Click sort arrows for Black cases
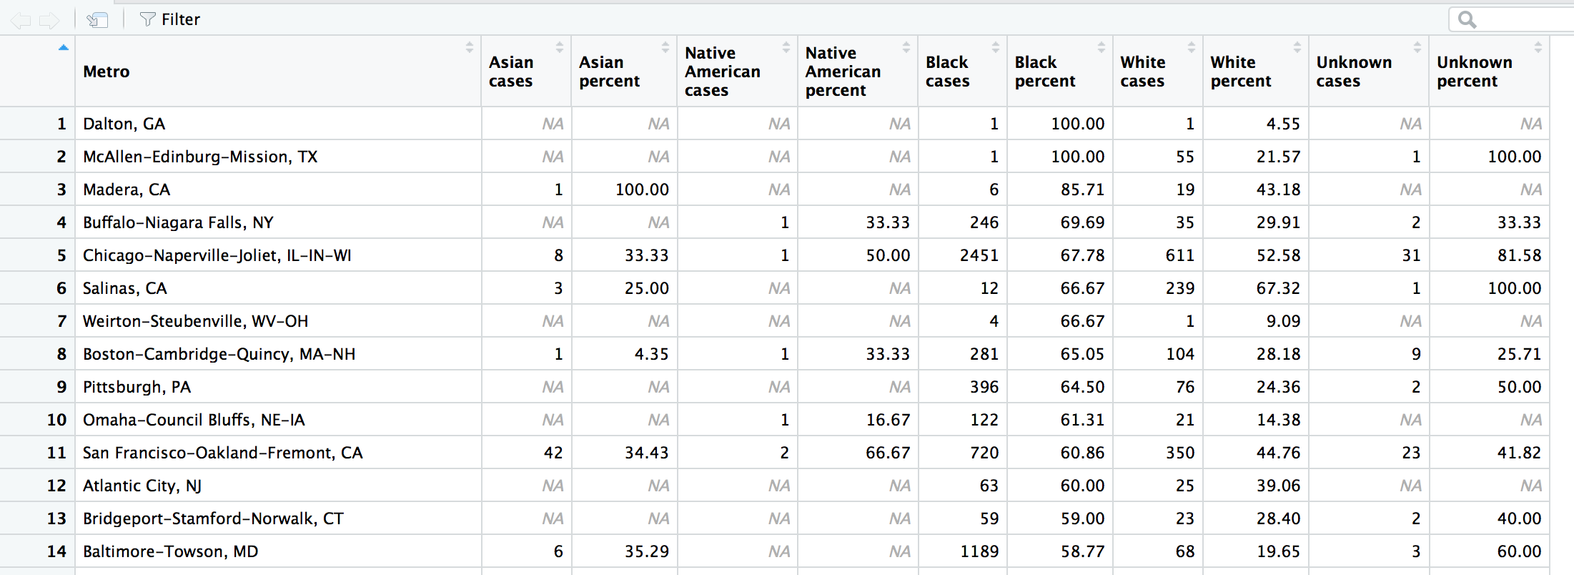The image size is (1574, 575). point(995,47)
